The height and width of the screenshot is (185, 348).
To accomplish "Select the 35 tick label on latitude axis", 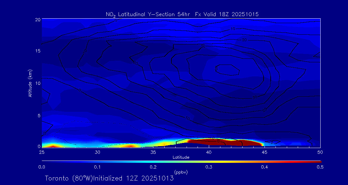I will click(x=153, y=152).
